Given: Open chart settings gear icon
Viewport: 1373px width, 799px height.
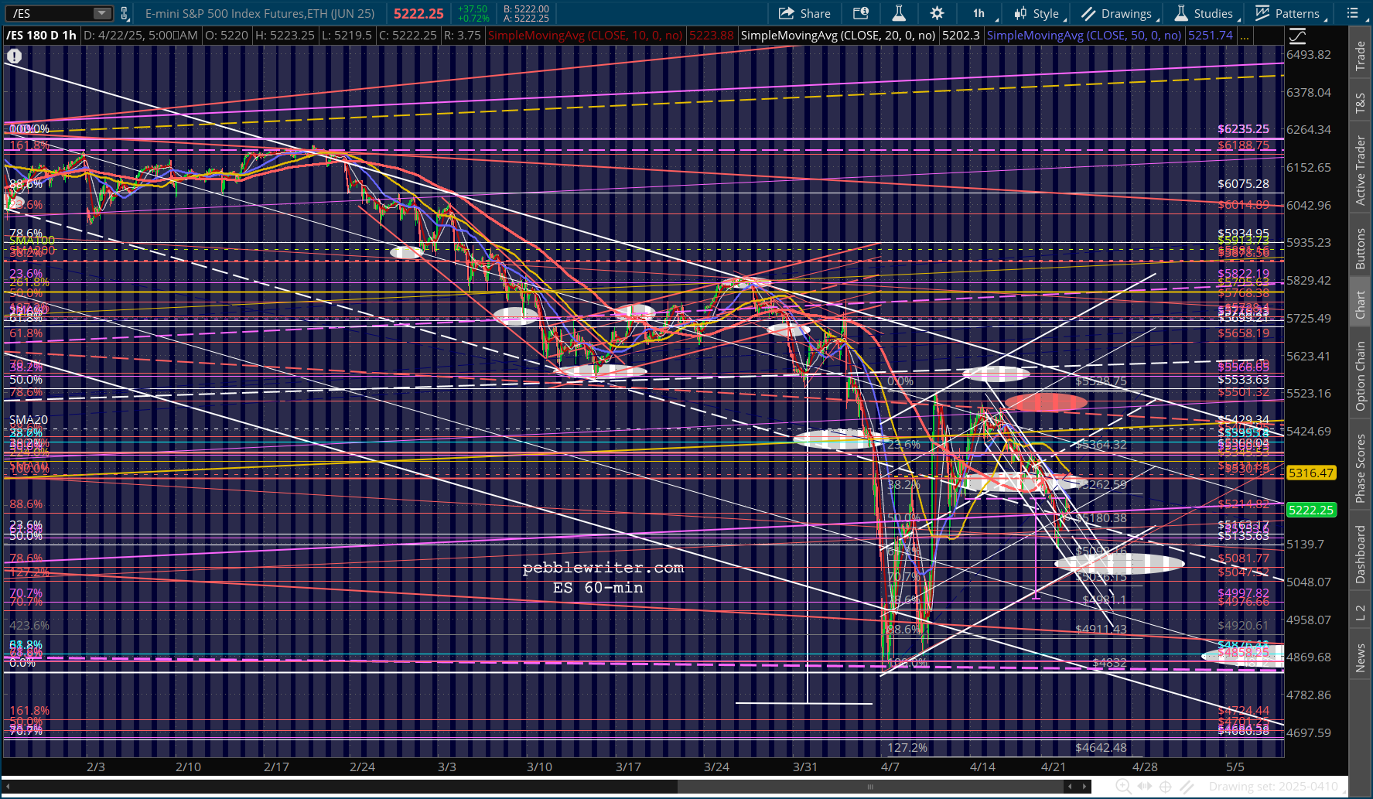Looking at the screenshot, I should click(x=937, y=13).
